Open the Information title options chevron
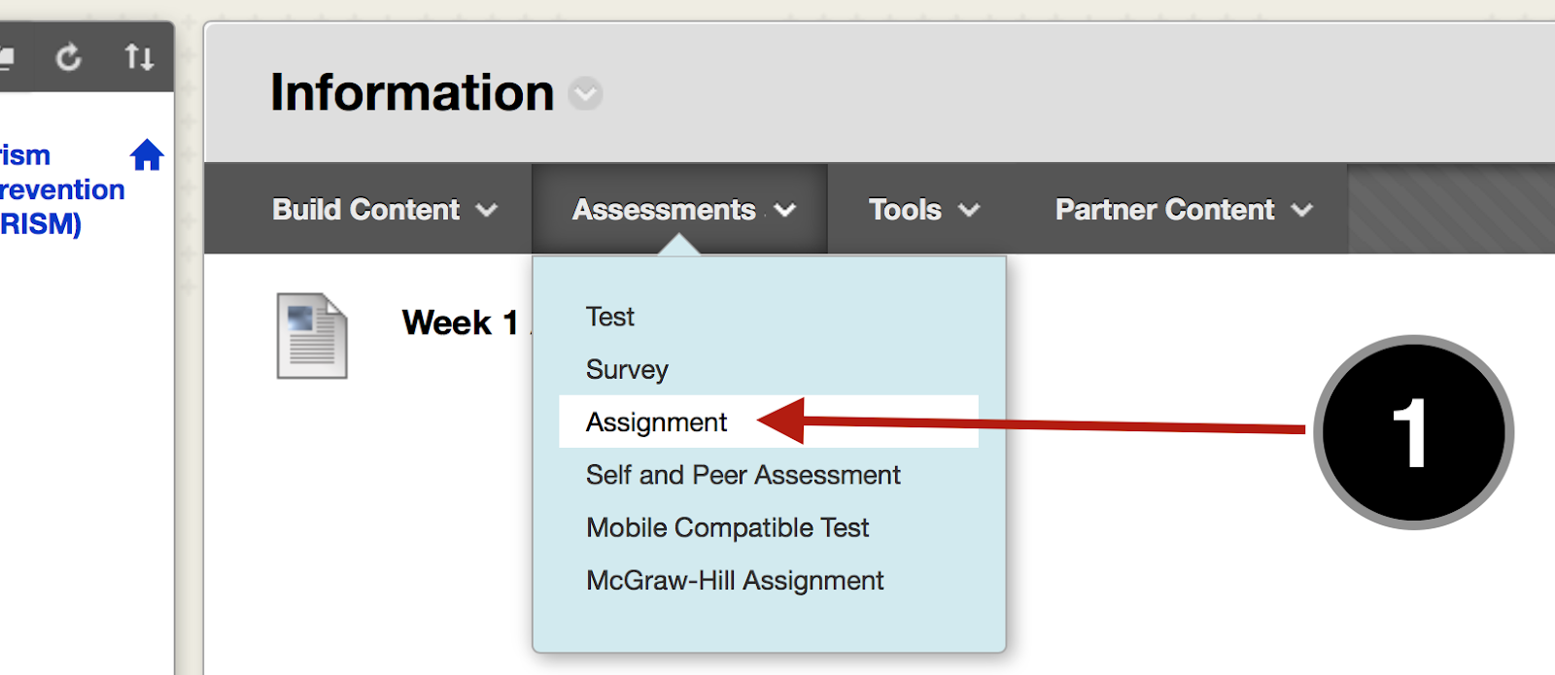 point(585,94)
